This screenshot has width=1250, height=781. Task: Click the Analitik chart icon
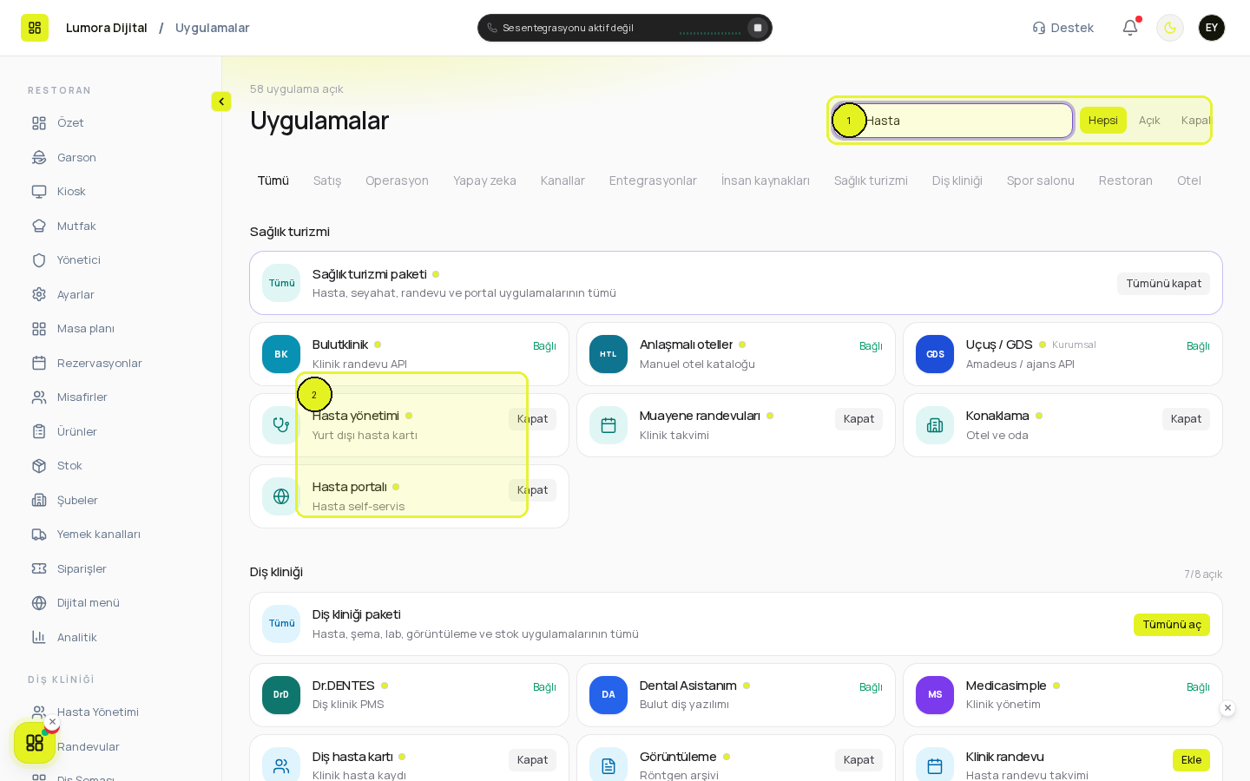[39, 637]
